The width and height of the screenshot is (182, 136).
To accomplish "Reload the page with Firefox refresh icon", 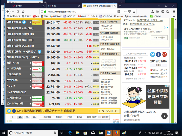I will [18, 11].
